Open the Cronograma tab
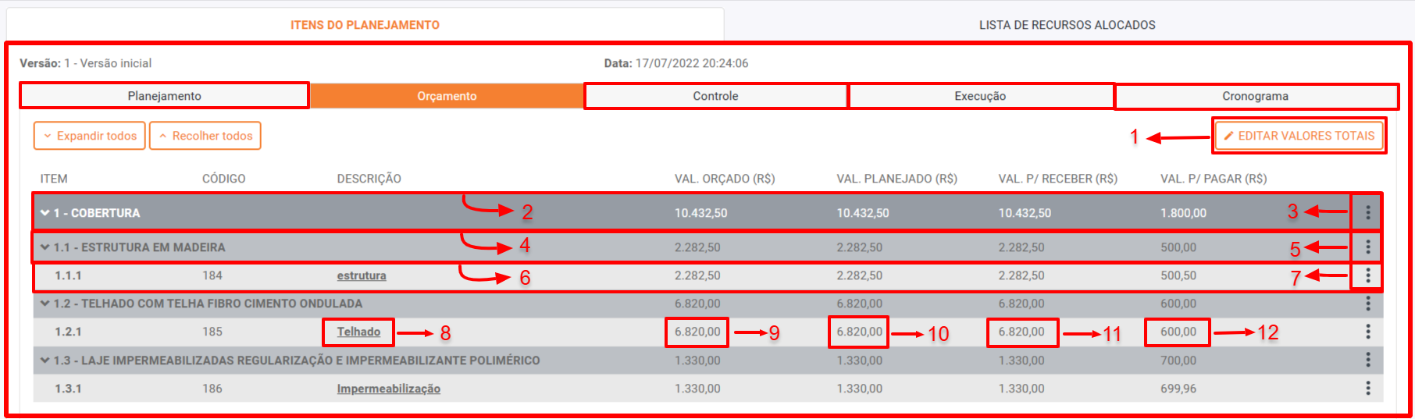Screen dimensions: 1415x419 [1255, 96]
